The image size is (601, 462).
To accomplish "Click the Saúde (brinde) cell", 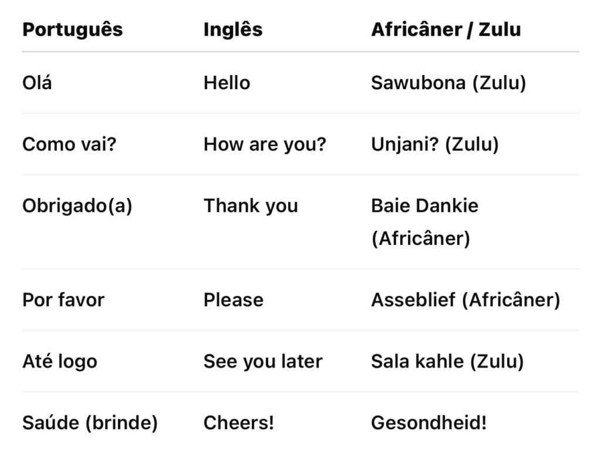I will click(x=90, y=423).
